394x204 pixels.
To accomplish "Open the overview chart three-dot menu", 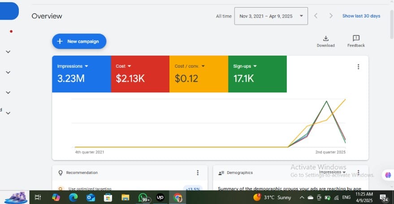I will click(358, 67).
